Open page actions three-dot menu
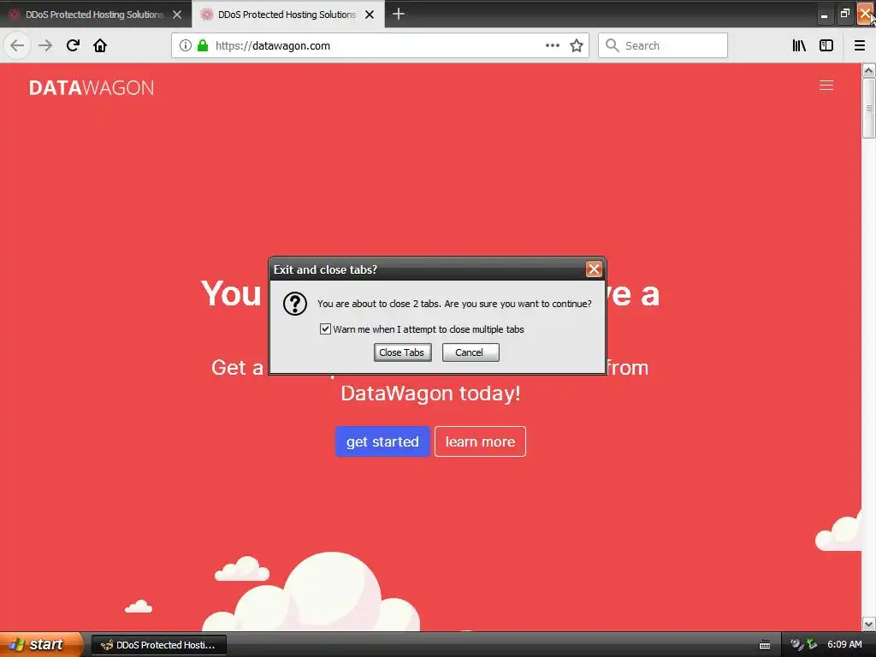 coord(552,45)
